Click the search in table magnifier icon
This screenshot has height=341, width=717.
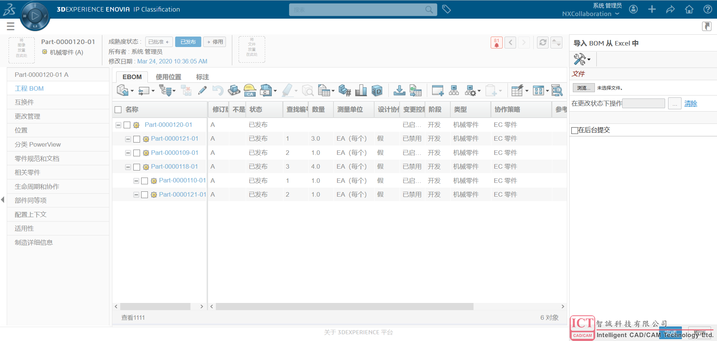(557, 90)
